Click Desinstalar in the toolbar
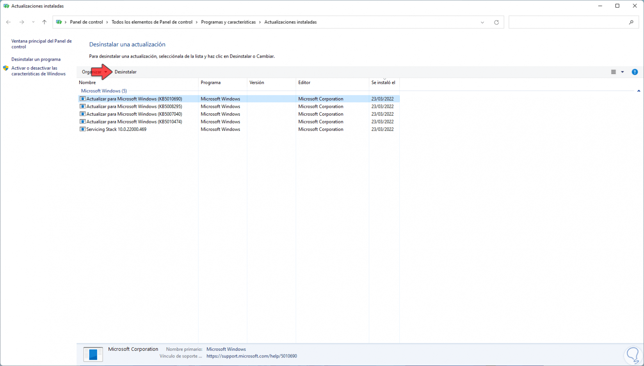This screenshot has width=644, height=366. (125, 72)
